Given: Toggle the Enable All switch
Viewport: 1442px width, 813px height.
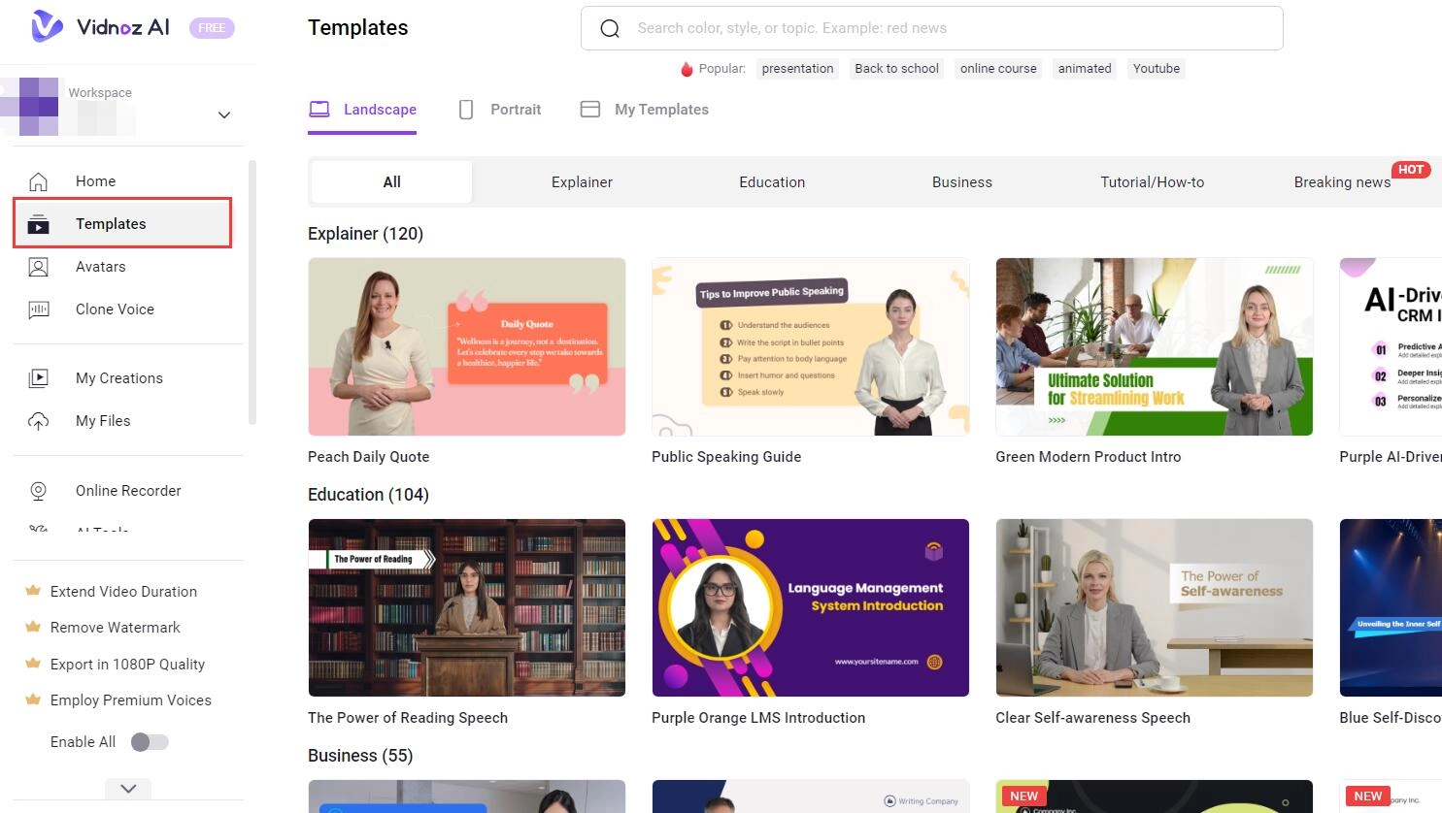Looking at the screenshot, I should [150, 742].
